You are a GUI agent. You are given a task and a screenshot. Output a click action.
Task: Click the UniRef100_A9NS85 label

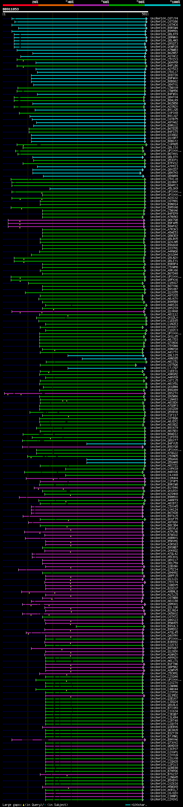click(x=164, y=358)
